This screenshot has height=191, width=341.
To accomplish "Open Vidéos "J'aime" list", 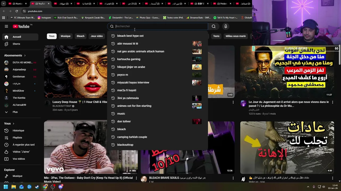I will pyautogui.click(x=20, y=152).
